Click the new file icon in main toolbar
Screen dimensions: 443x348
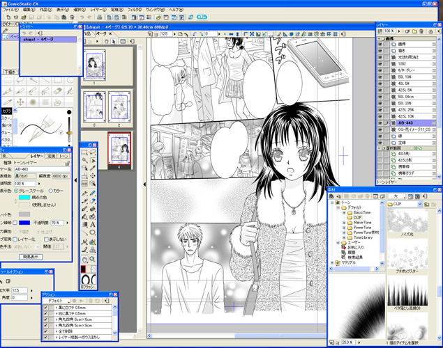pyautogui.click(x=8, y=17)
